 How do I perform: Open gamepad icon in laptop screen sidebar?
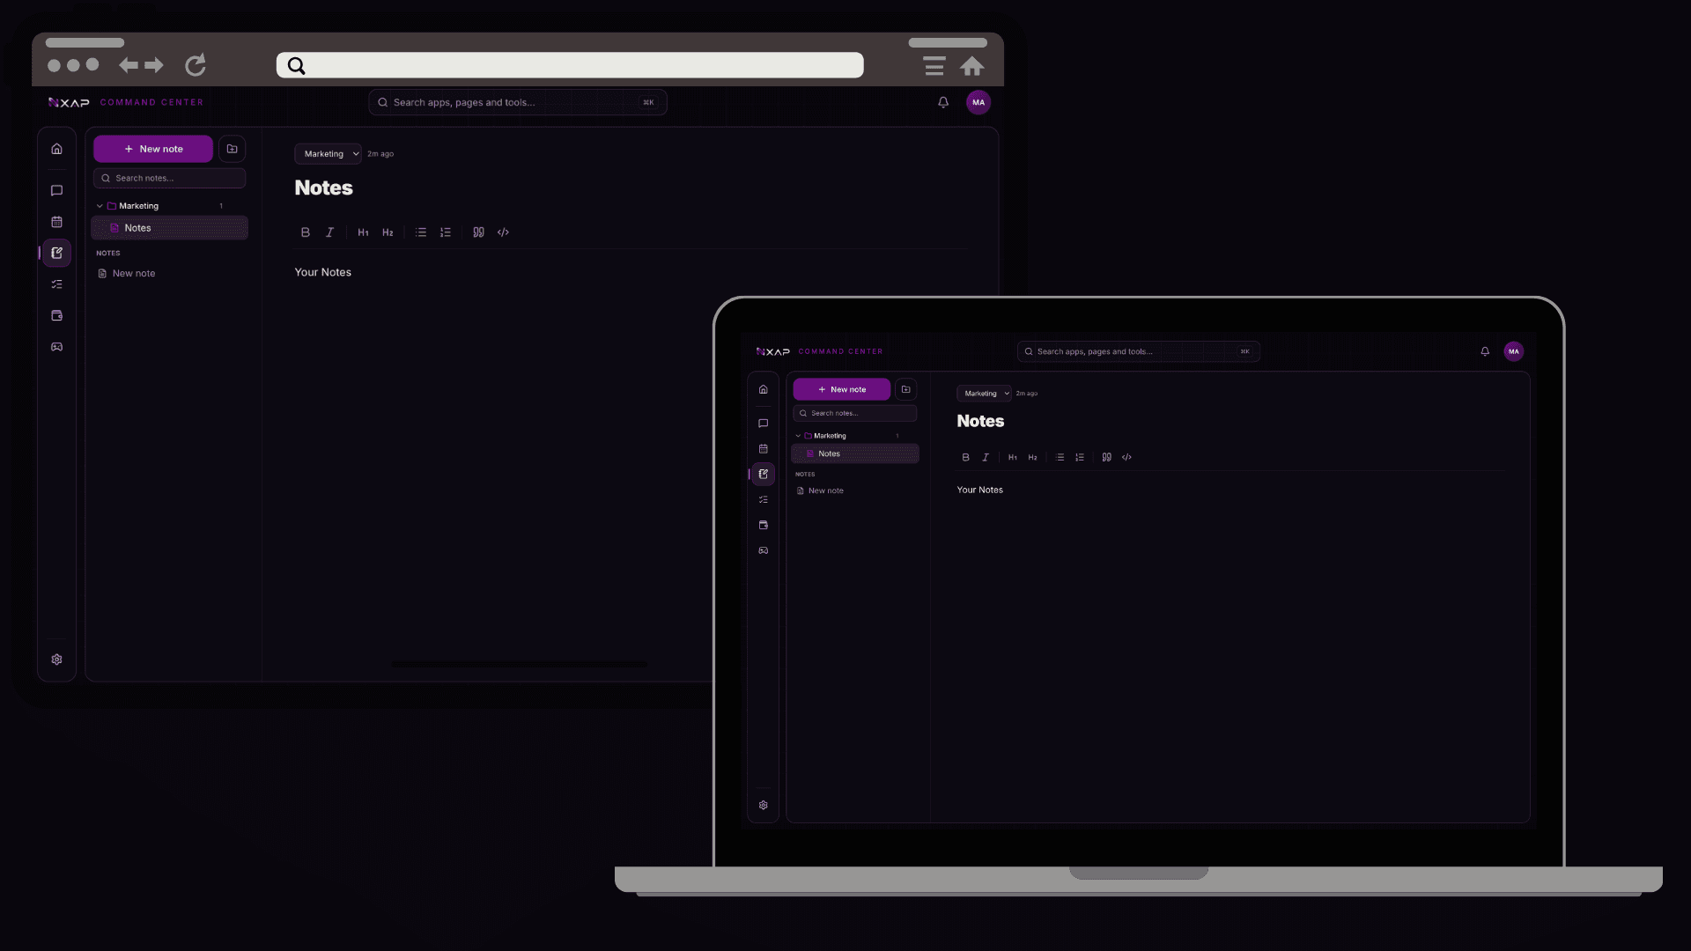764,550
